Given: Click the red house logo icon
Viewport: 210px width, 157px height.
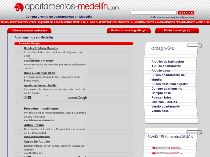Looking at the screenshot, I should point(19,7).
